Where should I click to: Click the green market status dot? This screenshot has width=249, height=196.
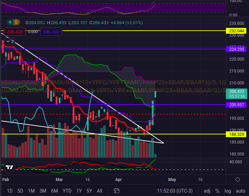tap(11, 22)
